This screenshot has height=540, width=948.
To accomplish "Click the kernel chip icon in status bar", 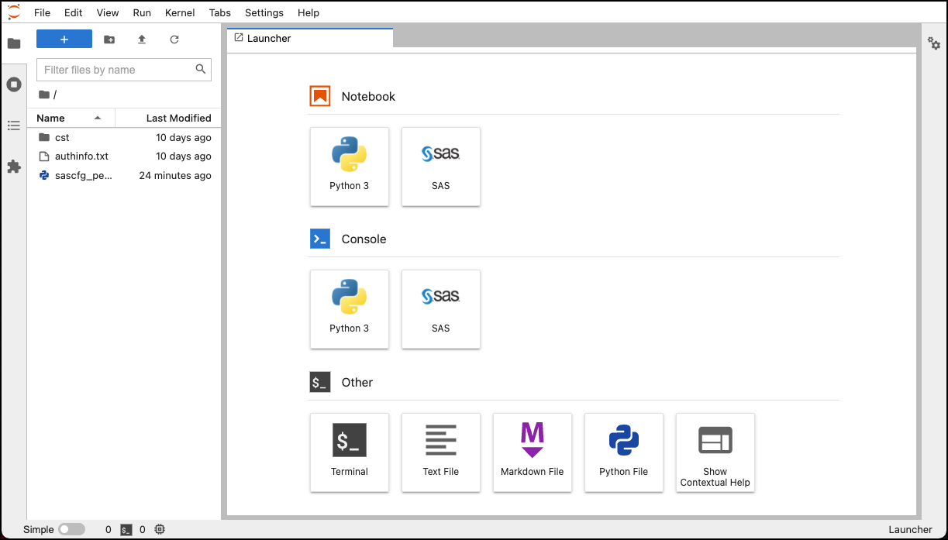I will point(160,530).
